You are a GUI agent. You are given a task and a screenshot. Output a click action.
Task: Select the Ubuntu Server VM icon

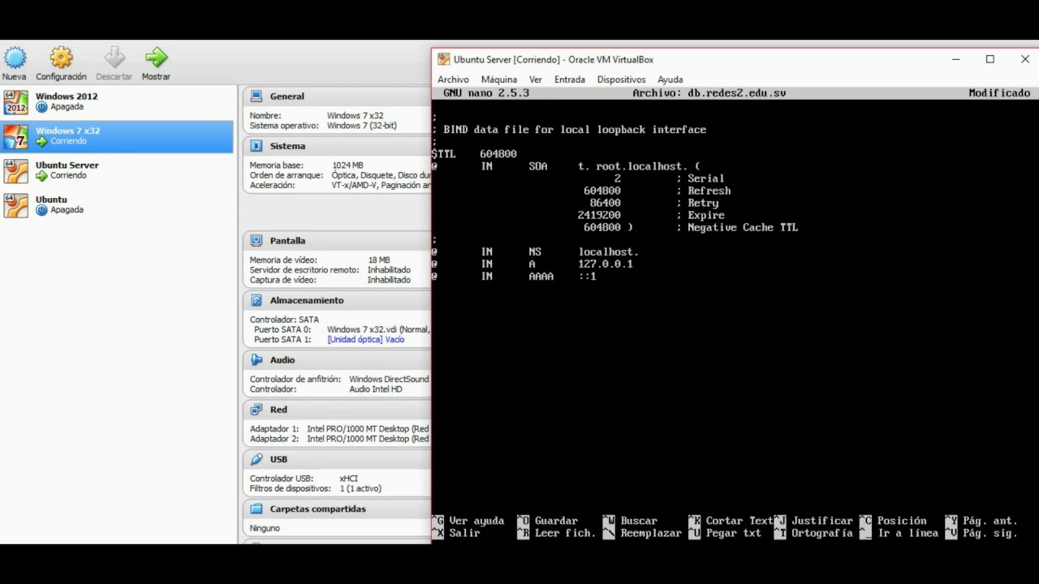[x=16, y=171]
